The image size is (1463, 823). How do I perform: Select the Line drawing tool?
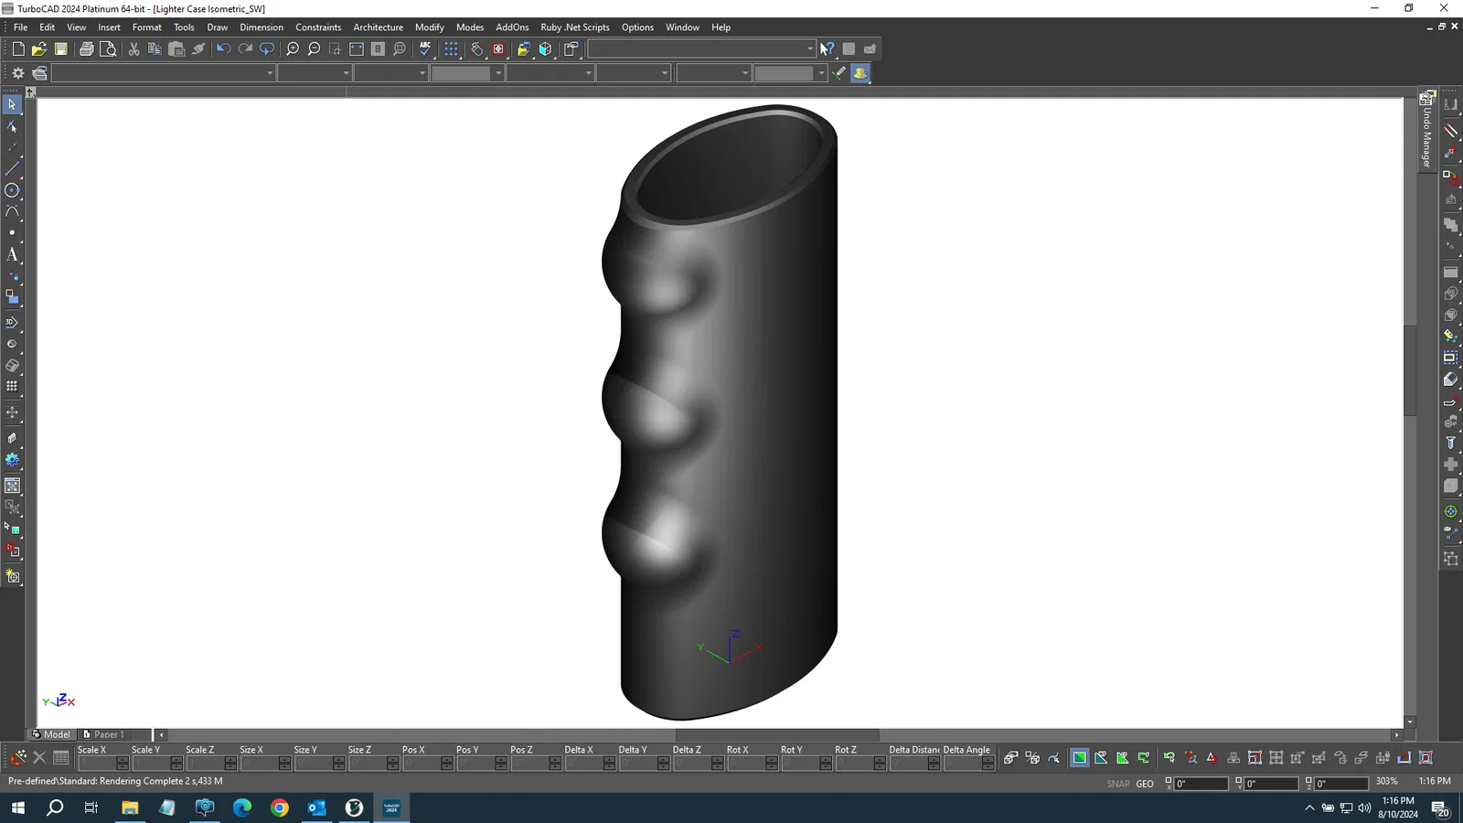12,169
